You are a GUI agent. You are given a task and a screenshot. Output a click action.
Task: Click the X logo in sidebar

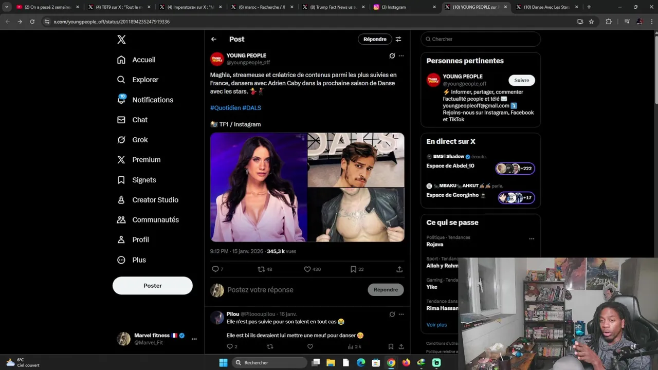pyautogui.click(x=121, y=40)
